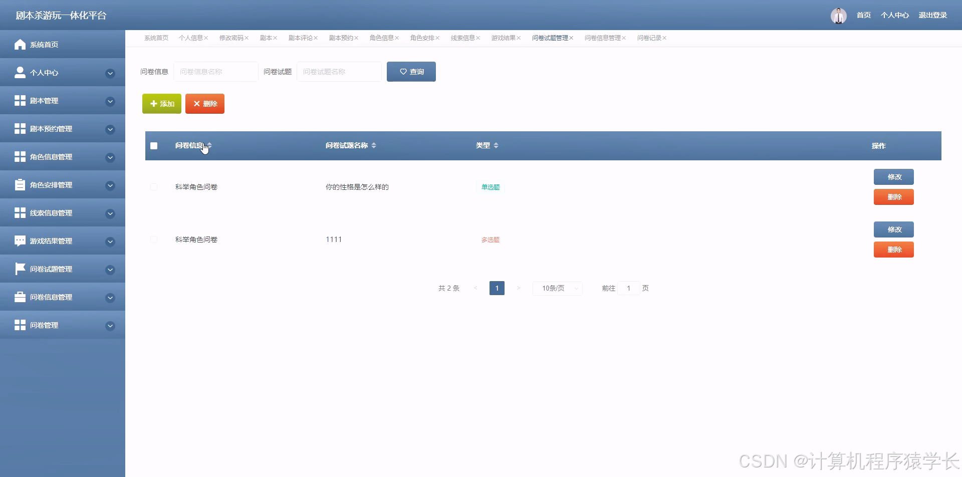Viewport: 962px width, 477px height.
Task: Close the 剧本预约 tab
Action: (356, 38)
